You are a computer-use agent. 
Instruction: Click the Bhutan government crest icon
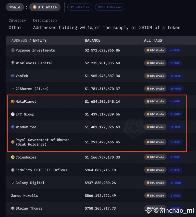(13, 142)
